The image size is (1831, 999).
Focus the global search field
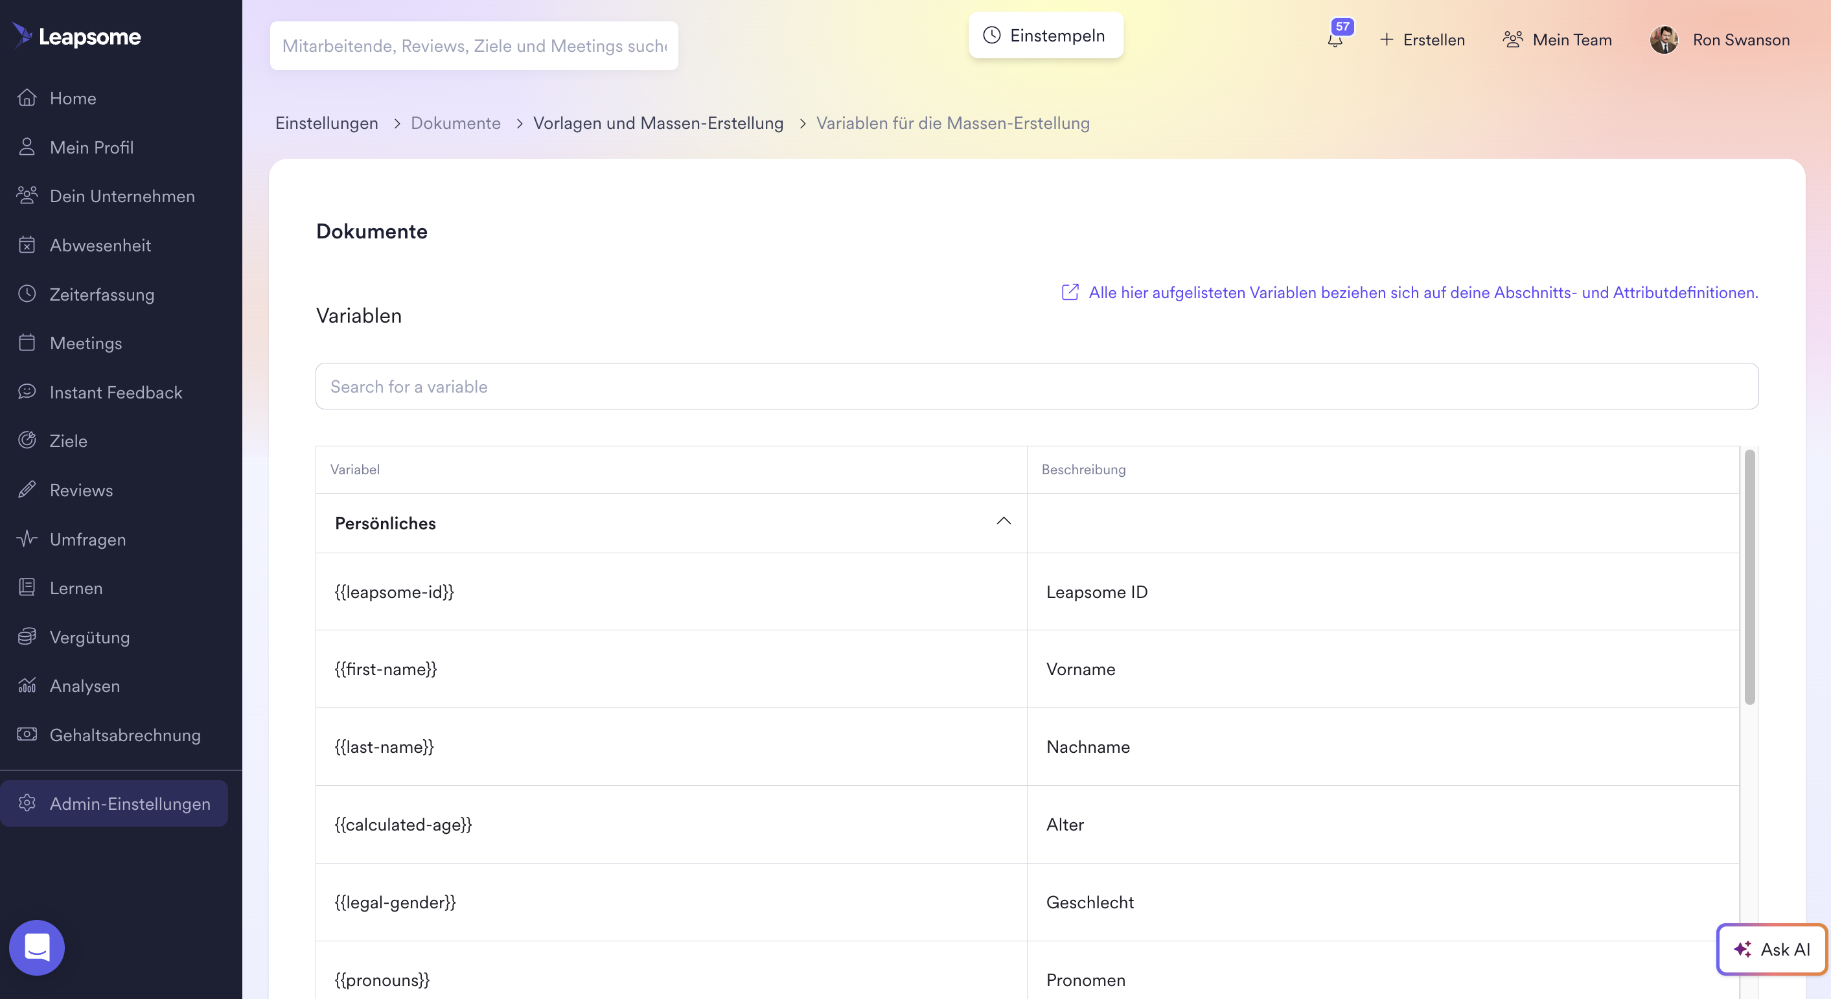point(474,45)
